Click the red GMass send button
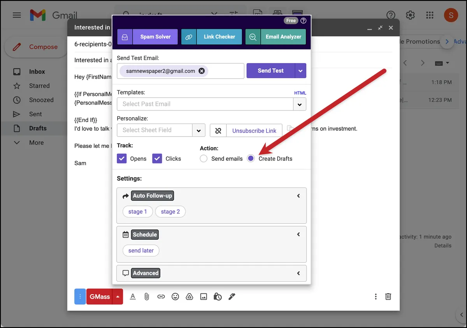The image size is (467, 328). click(100, 296)
